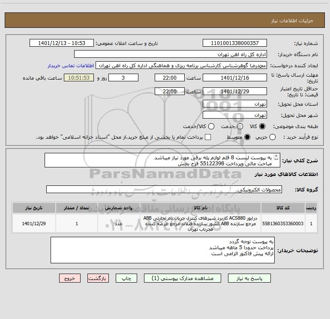Click the نام کالا column header
This screenshot has width=330, height=319.
pos(201,208)
